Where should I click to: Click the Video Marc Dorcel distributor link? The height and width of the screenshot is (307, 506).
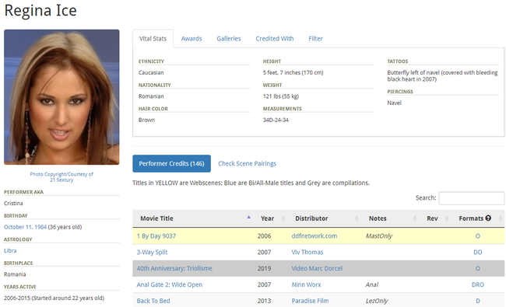pyautogui.click(x=317, y=268)
